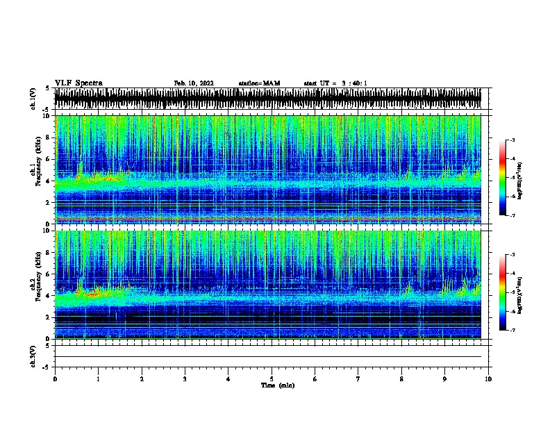Image resolution: width=550 pixels, height=425 pixels.
Task: Click the ch.1 'Frequency (kHz)' axis label
Action: (x=38, y=162)
